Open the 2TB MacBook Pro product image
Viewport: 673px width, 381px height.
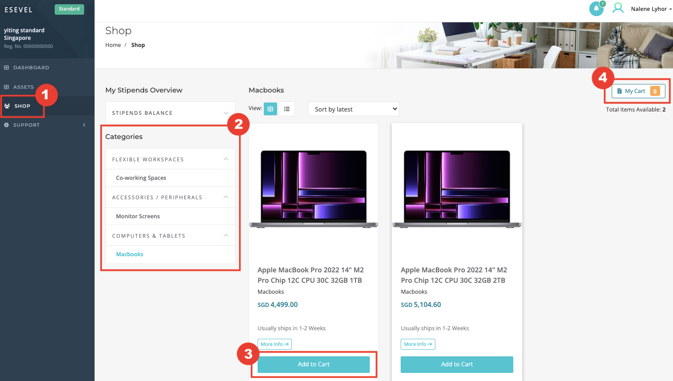tap(457, 190)
